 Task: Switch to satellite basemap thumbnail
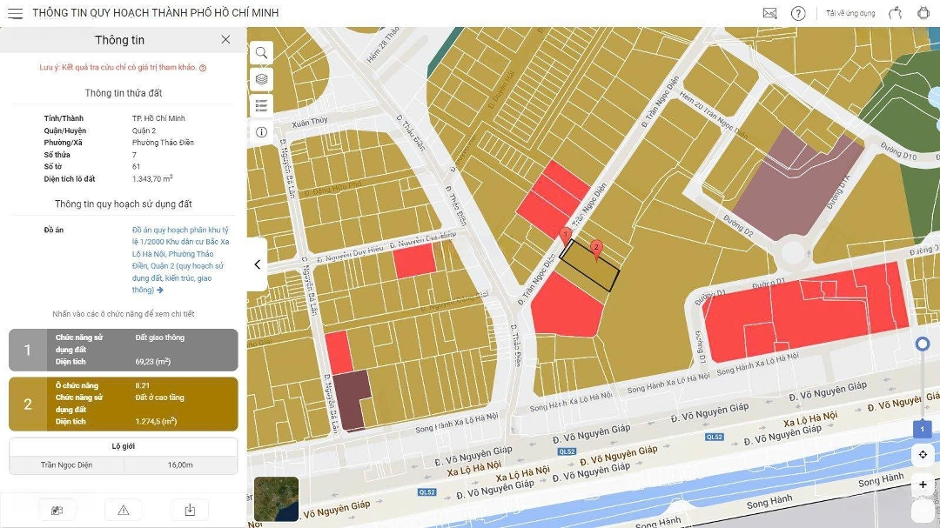click(x=276, y=498)
